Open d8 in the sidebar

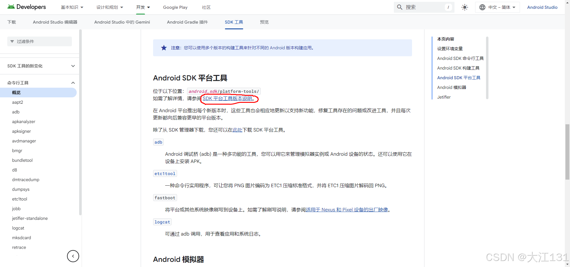[x=15, y=170]
